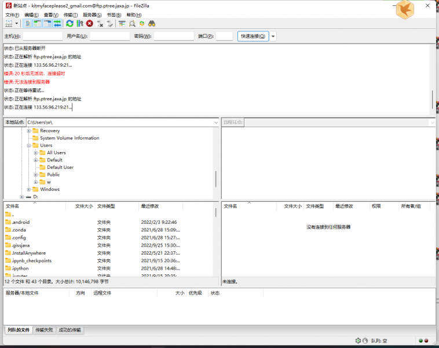
Task: Click the disconnect from server icon
Action: [100, 24]
